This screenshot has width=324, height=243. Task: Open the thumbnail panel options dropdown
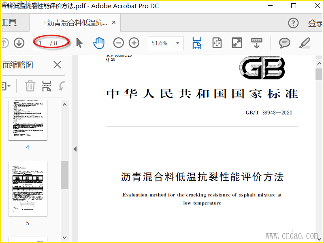tap(6, 86)
